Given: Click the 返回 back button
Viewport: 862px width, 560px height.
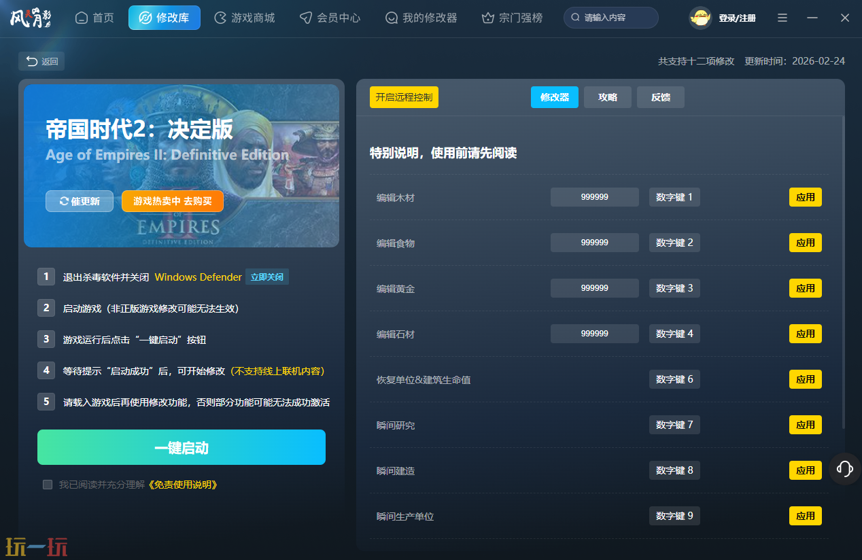Looking at the screenshot, I should pos(41,61).
